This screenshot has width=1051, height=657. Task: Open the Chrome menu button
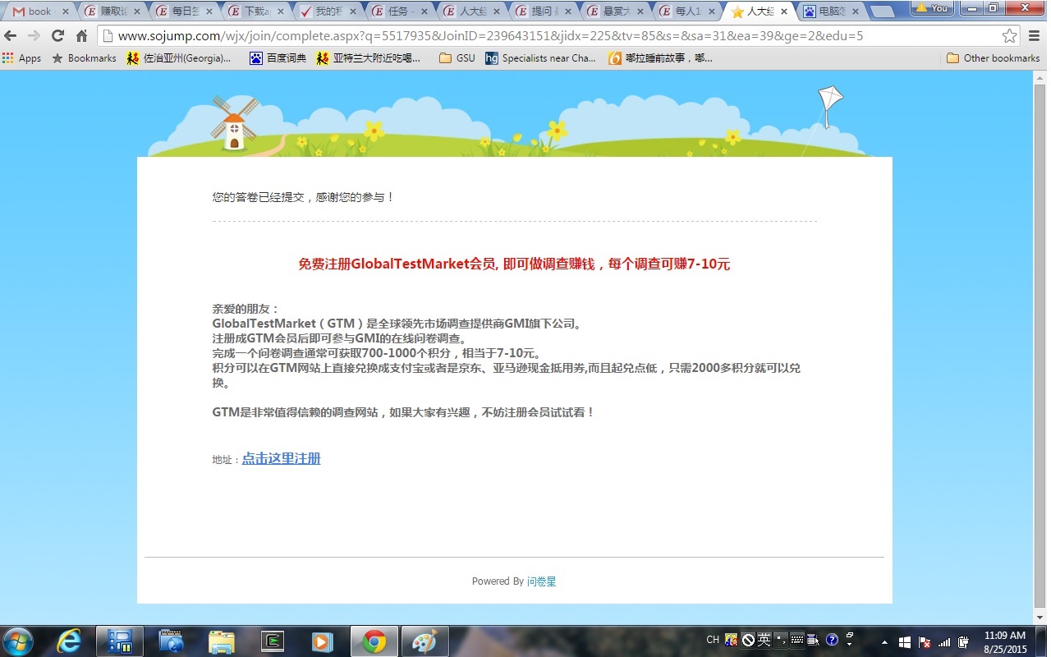[x=1034, y=36]
